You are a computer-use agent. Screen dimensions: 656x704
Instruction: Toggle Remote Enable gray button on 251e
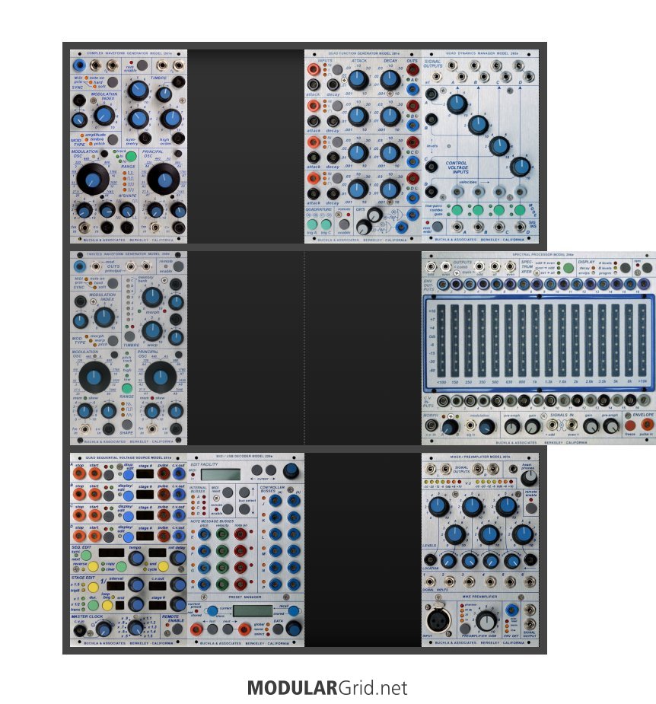(177, 629)
